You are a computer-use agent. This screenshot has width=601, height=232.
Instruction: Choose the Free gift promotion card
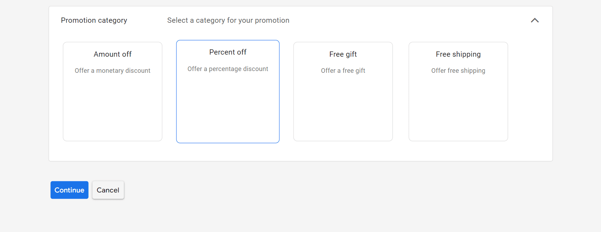pos(343,92)
